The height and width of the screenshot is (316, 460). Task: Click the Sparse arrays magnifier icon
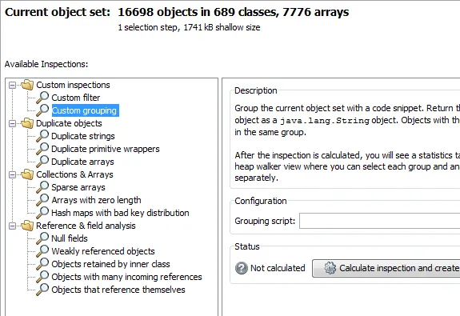42,187
